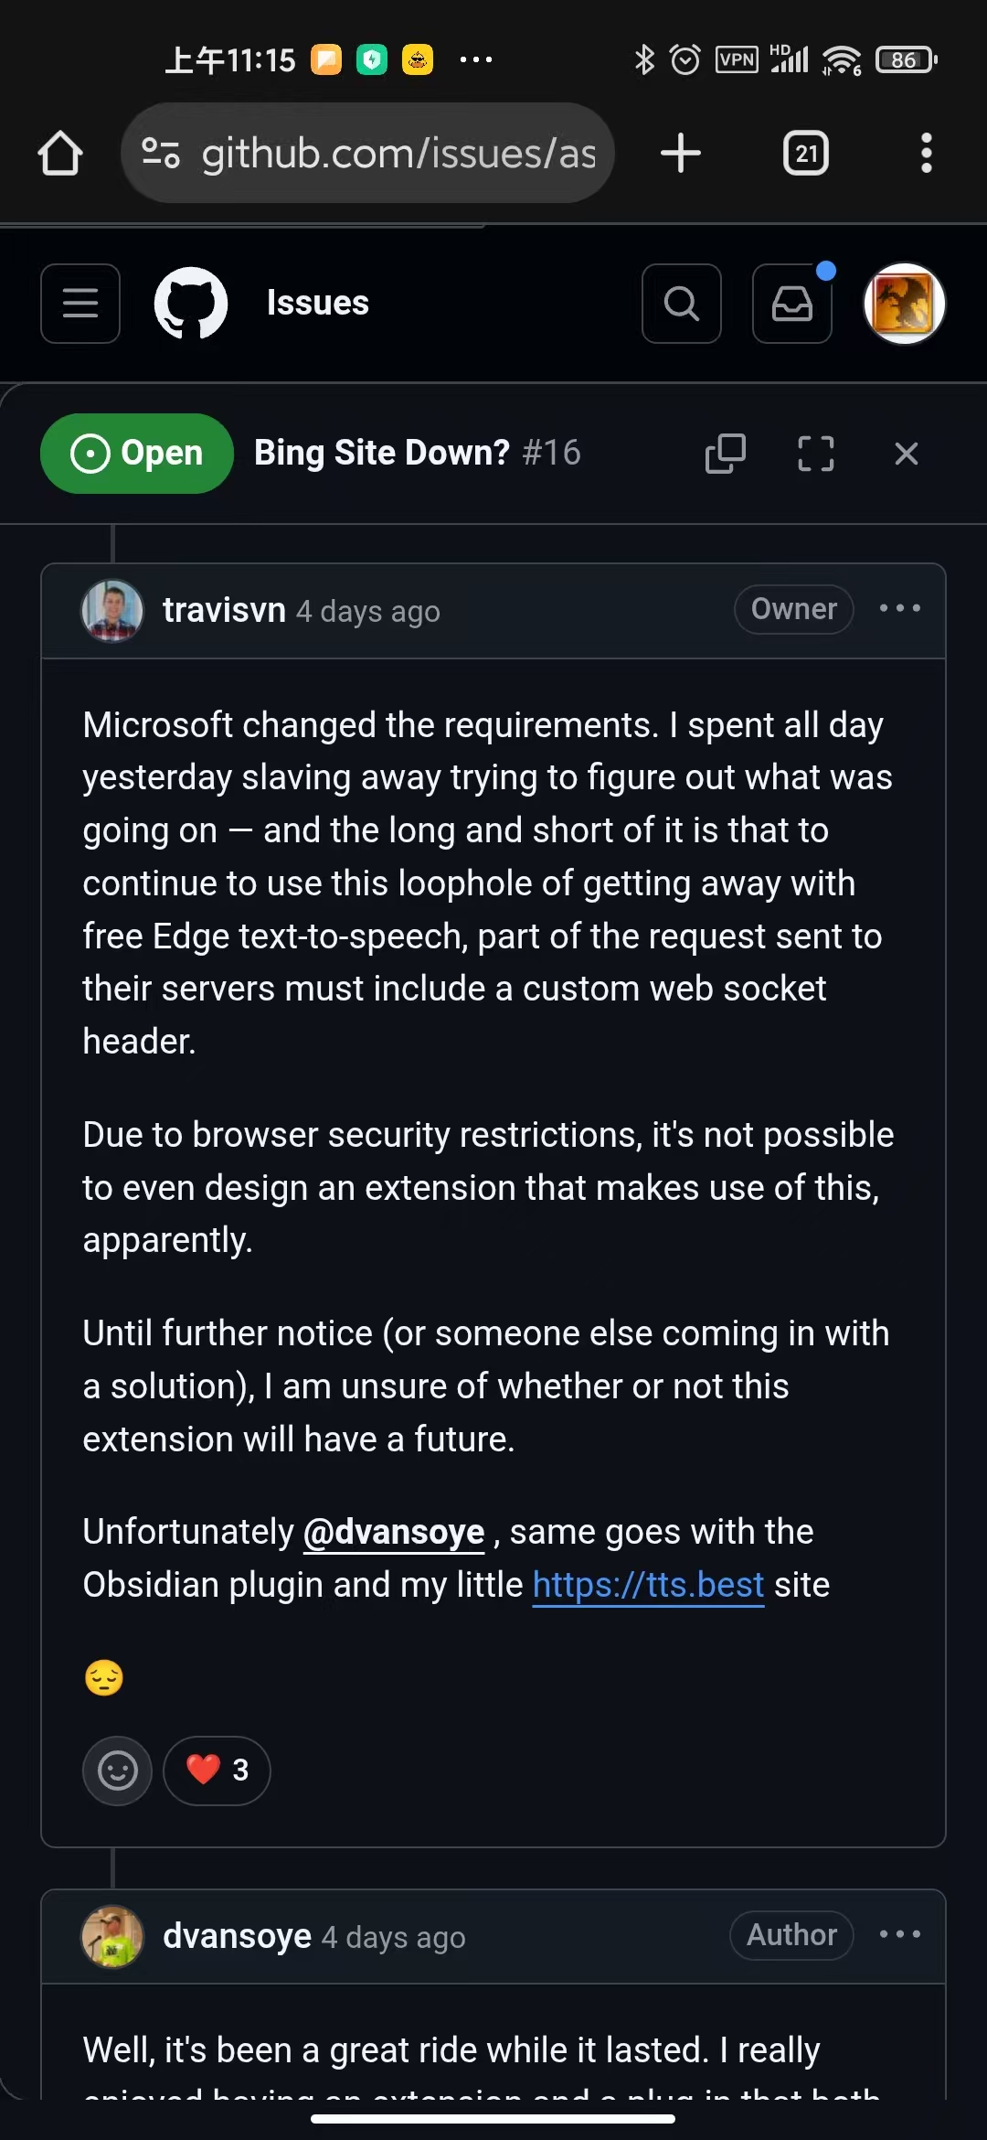
Task: Open the https://tts.best link
Action: coord(648,1586)
